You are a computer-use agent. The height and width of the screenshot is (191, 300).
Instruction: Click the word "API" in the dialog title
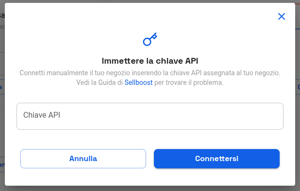(192, 61)
